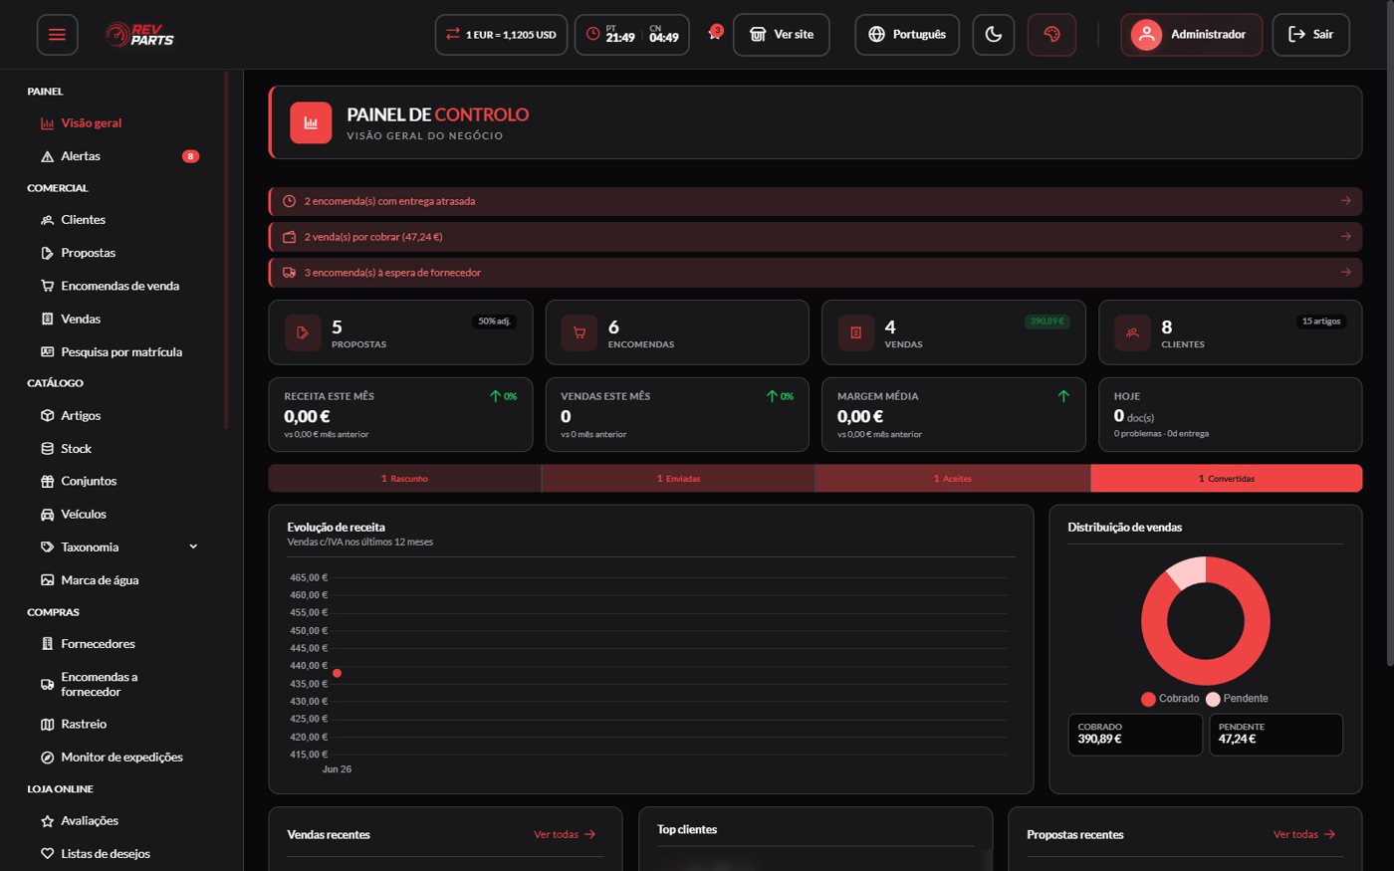Open the arrow on supplier waiting alert
Screen dimensions: 1394x871
[x=1345, y=272]
